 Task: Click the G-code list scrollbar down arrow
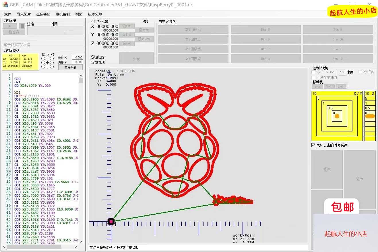tap(81, 241)
